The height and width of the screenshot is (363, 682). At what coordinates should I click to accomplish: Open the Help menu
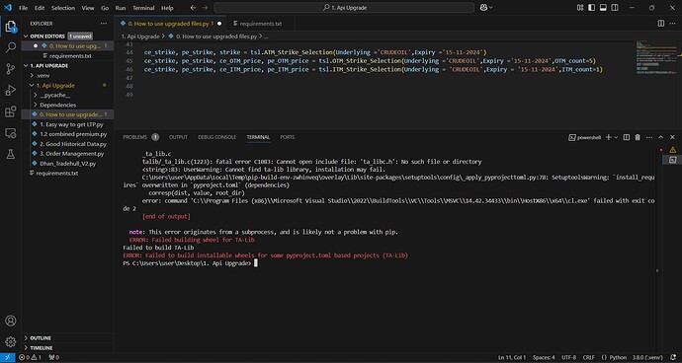167,8
